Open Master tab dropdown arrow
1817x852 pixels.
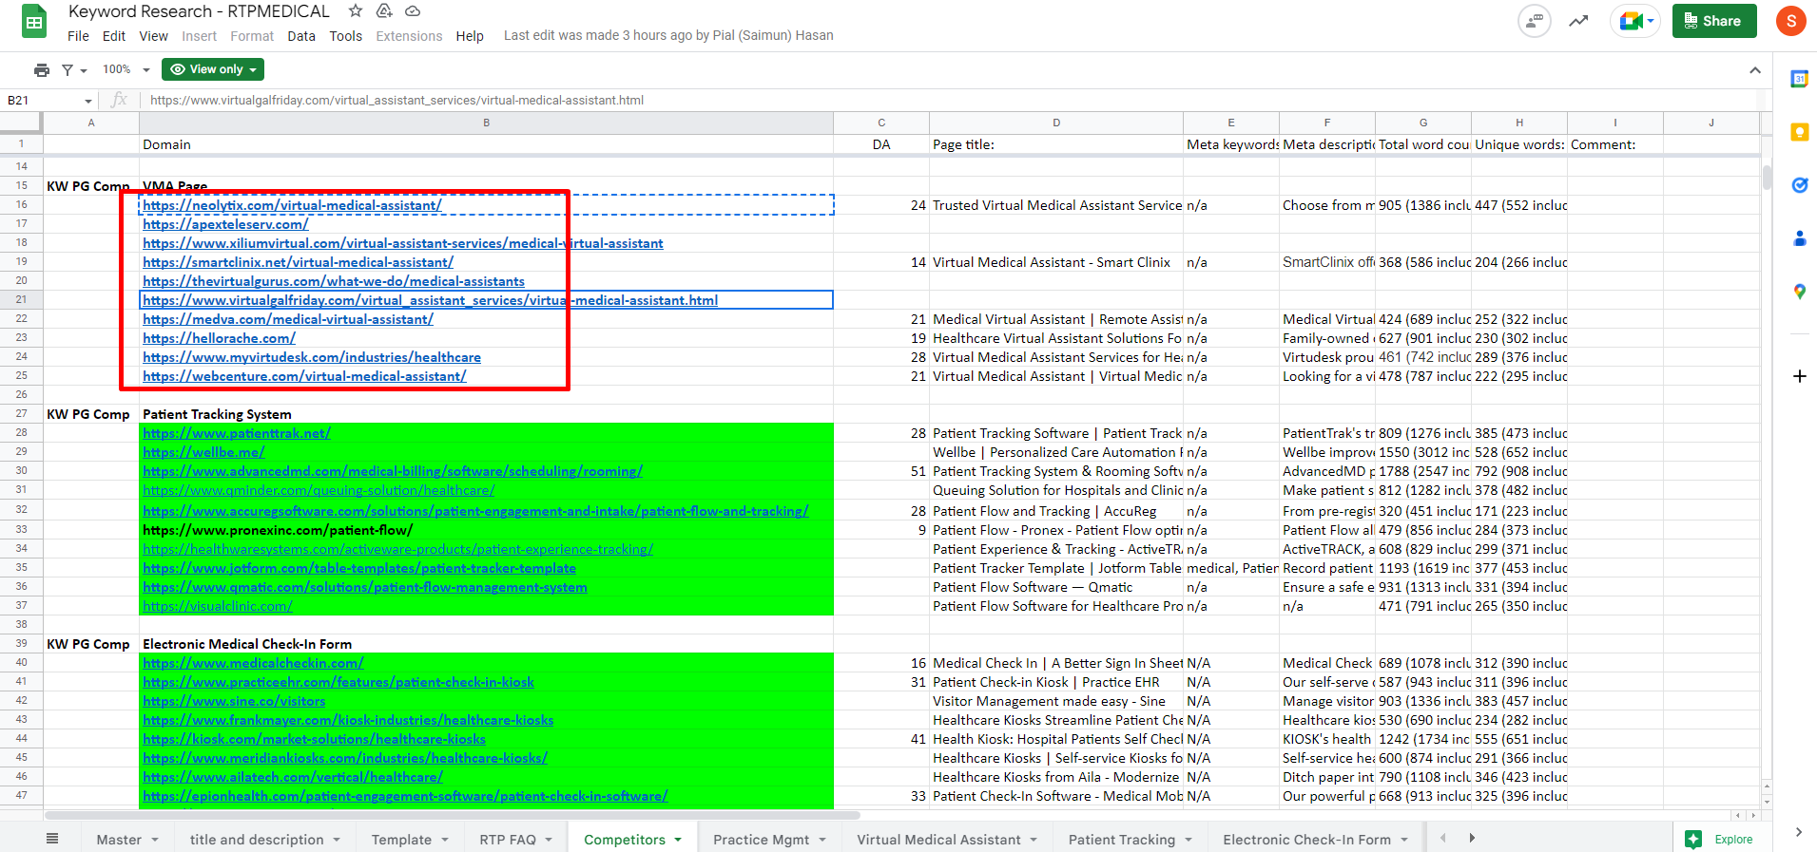pyautogui.click(x=155, y=840)
